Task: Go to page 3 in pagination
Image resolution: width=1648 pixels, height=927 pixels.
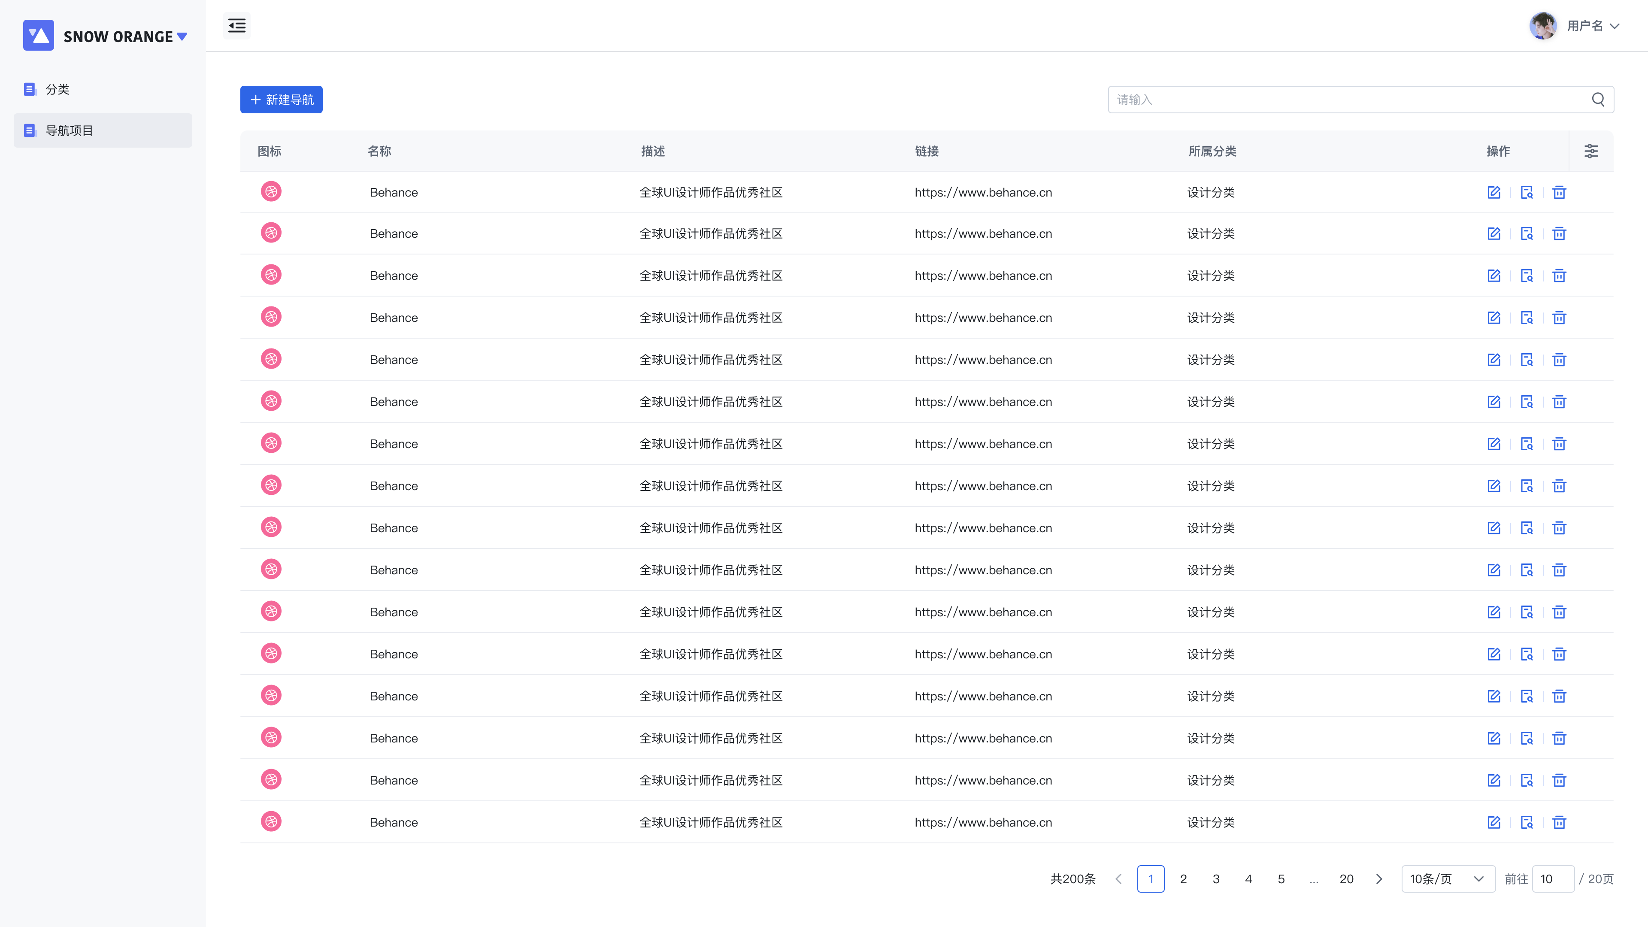Action: tap(1215, 879)
